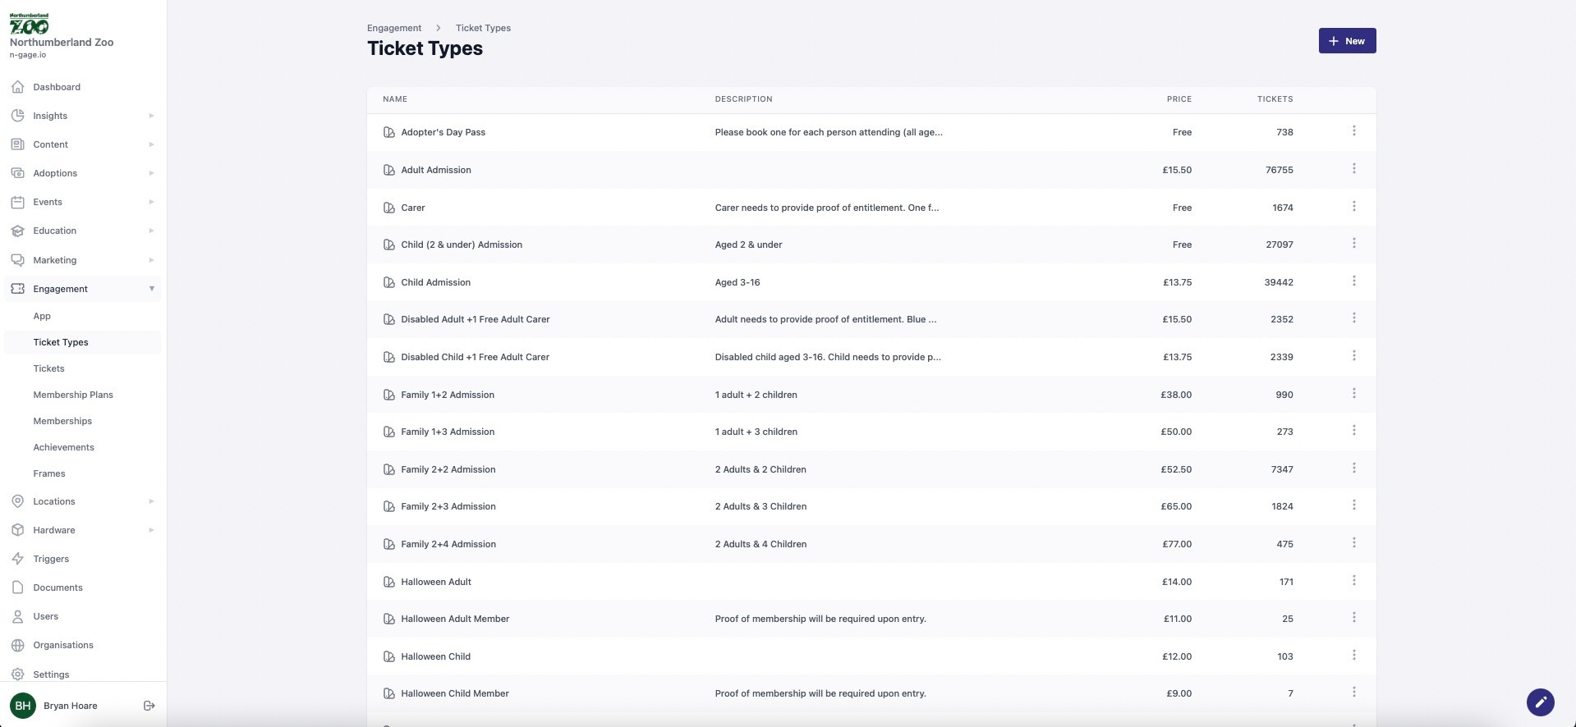This screenshot has width=1576, height=727.
Task: Click the Engagement breadcrumb link
Action: pos(394,28)
